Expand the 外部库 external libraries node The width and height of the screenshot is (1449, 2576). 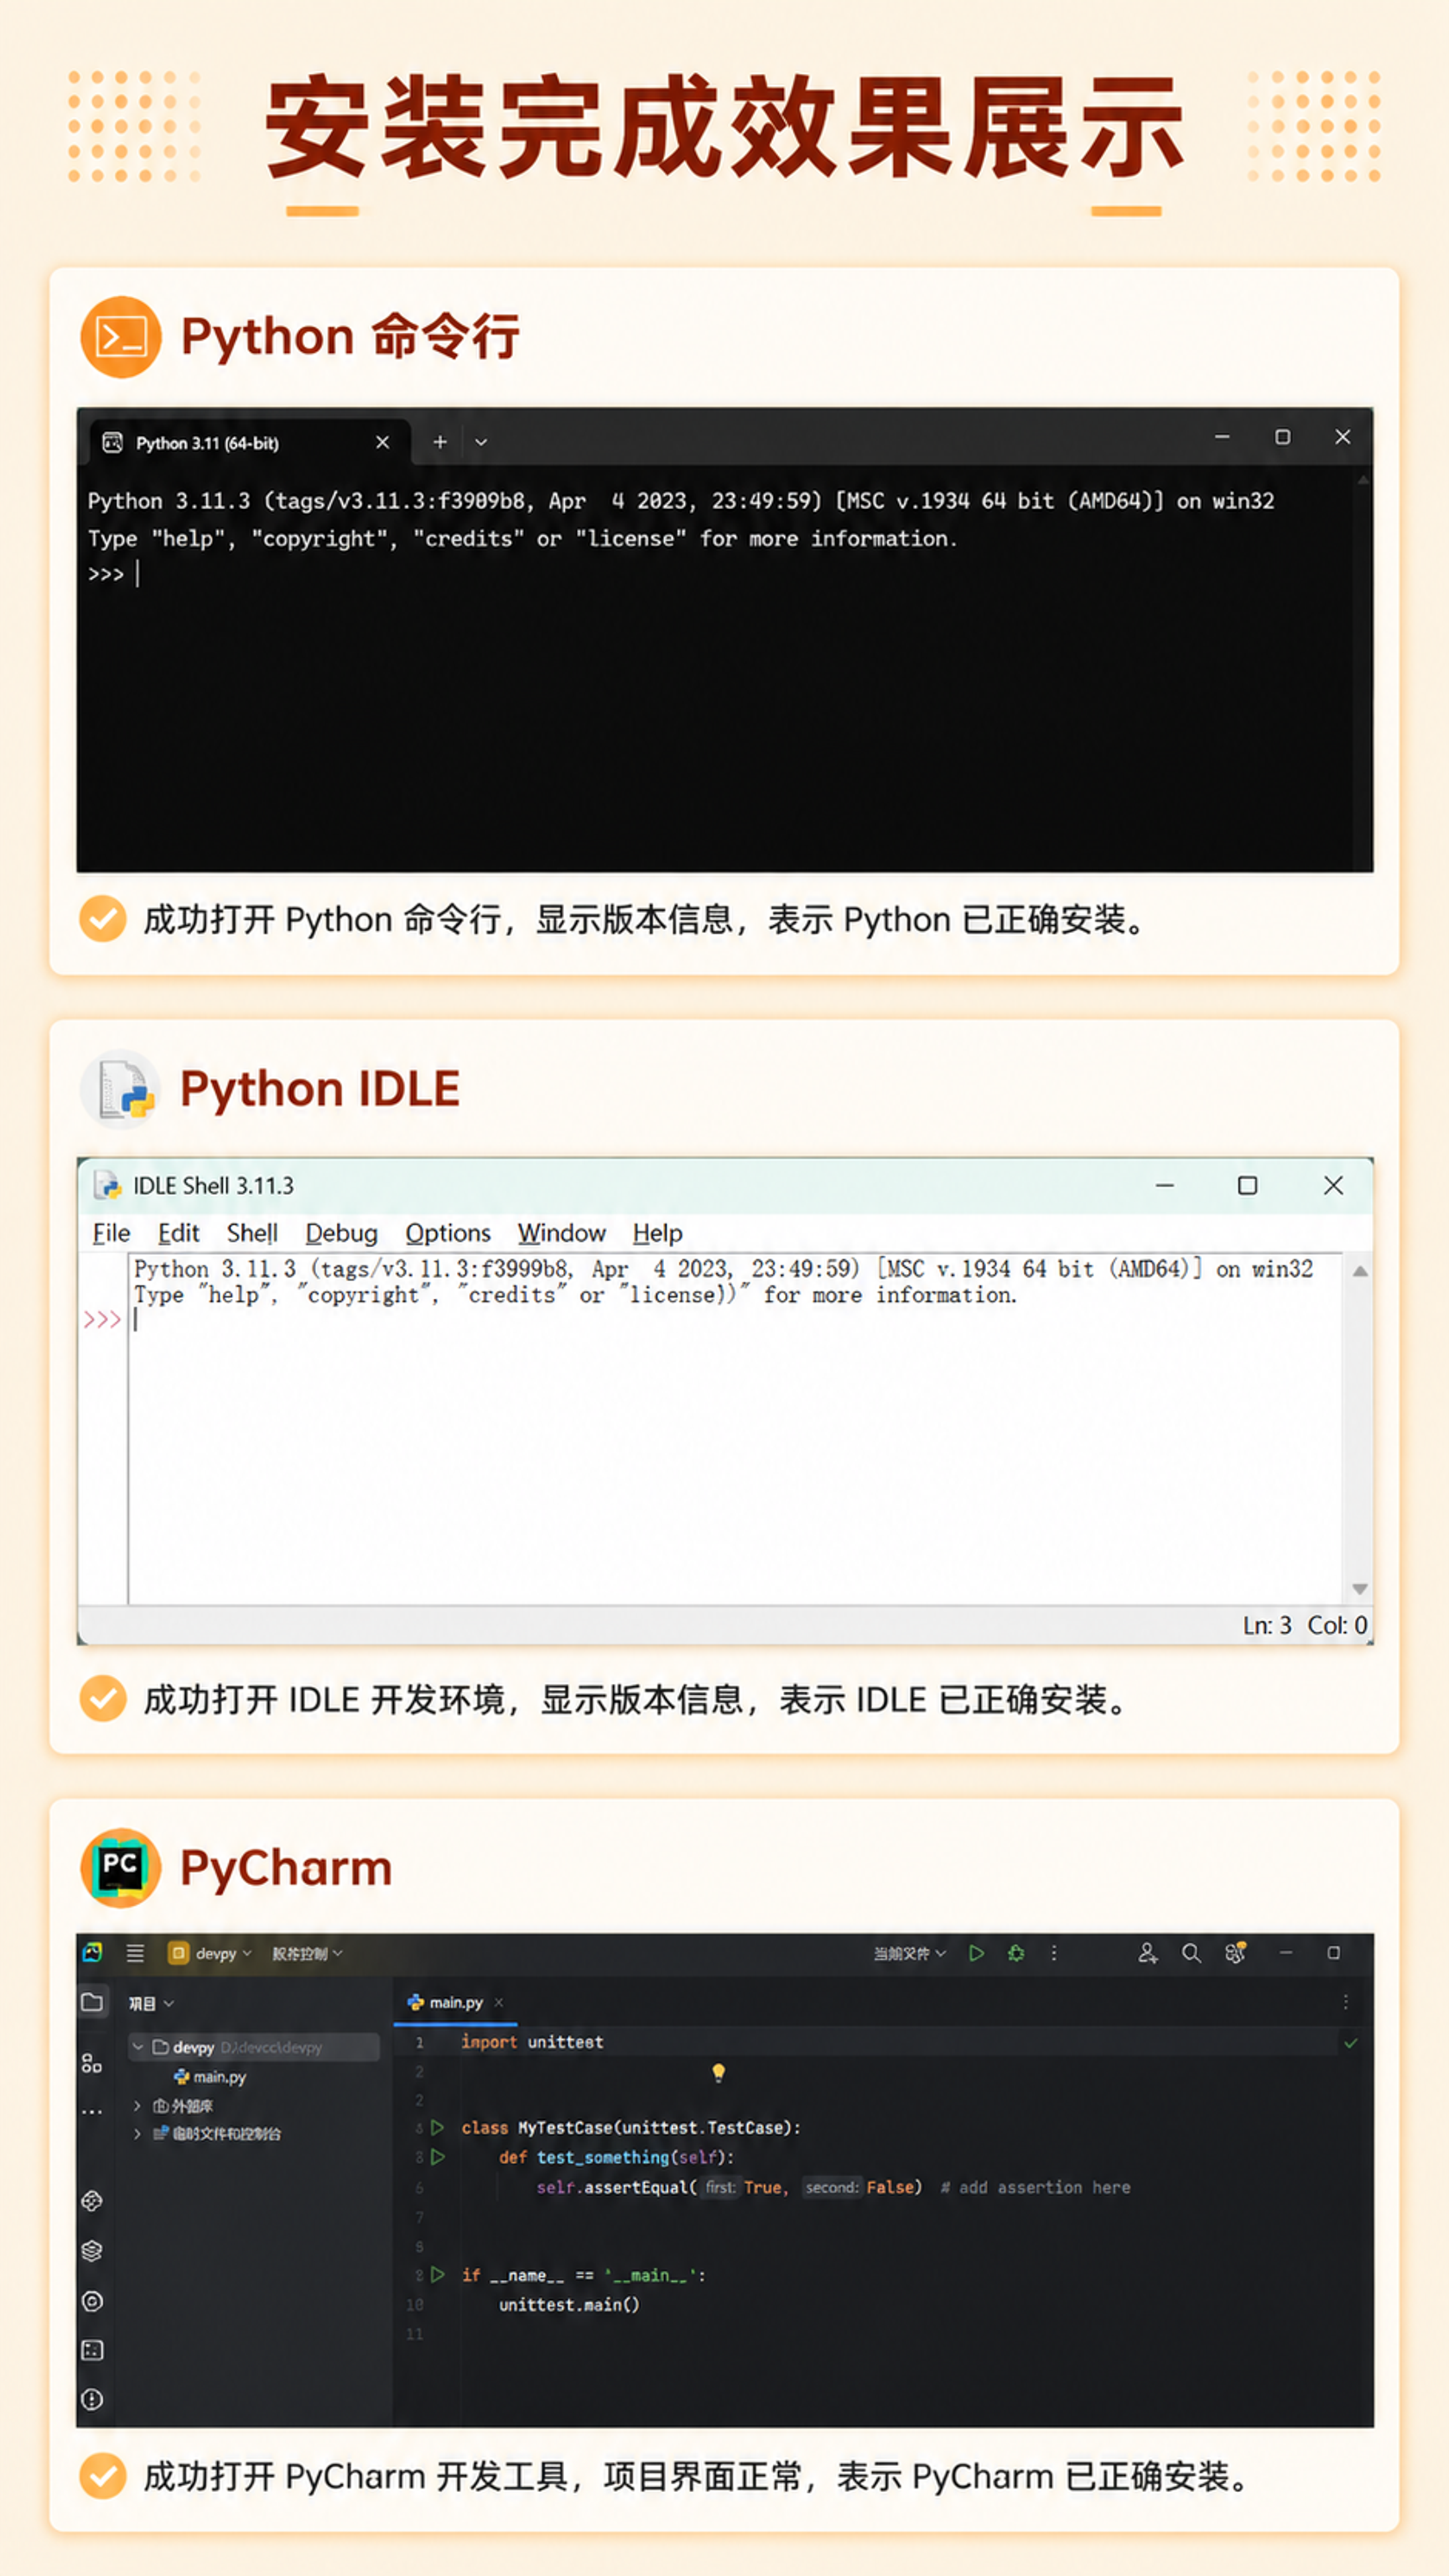pos(138,2106)
